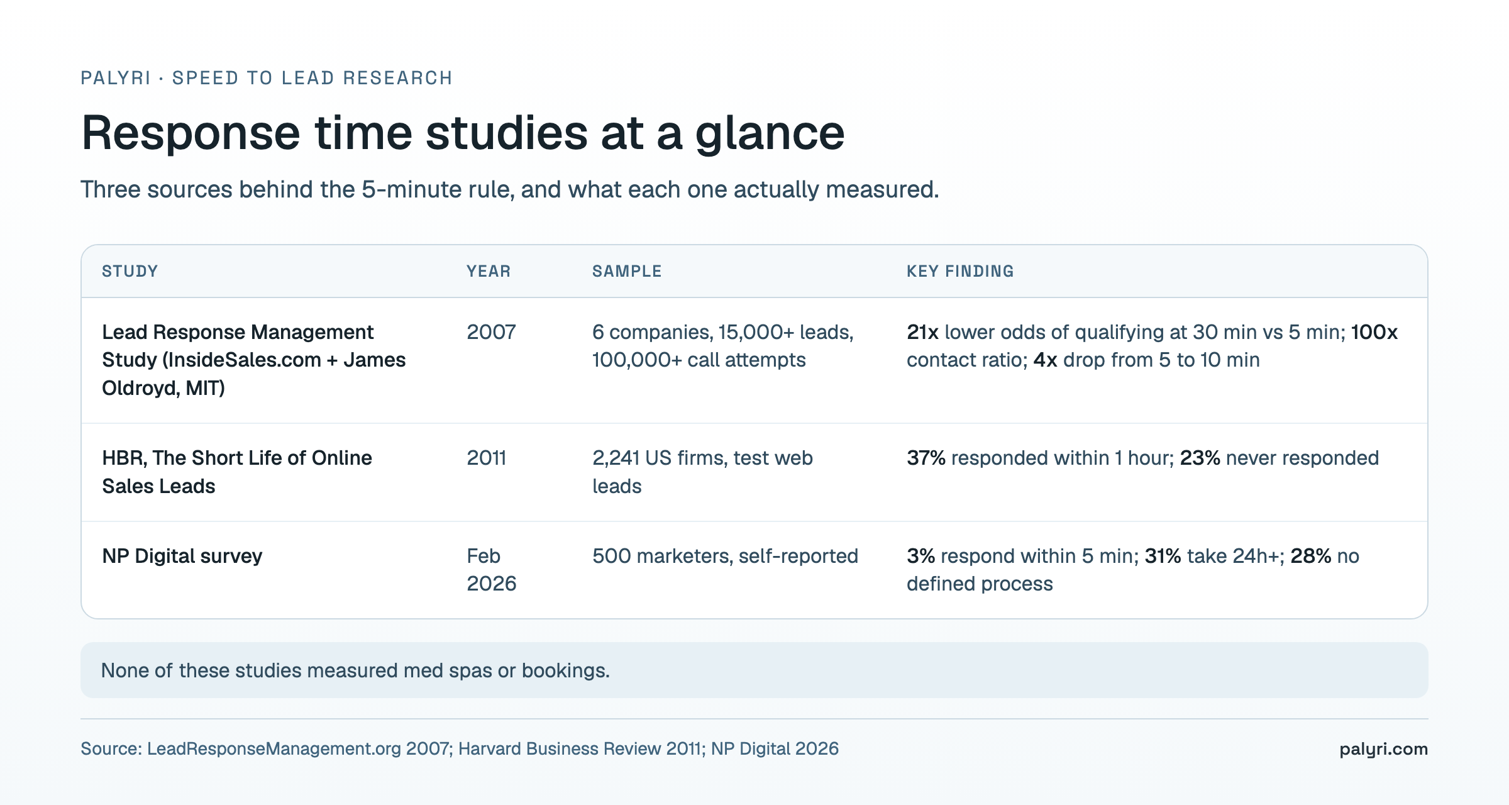This screenshot has height=805, width=1509.
Task: Click the year cell 2011
Action: point(486,458)
